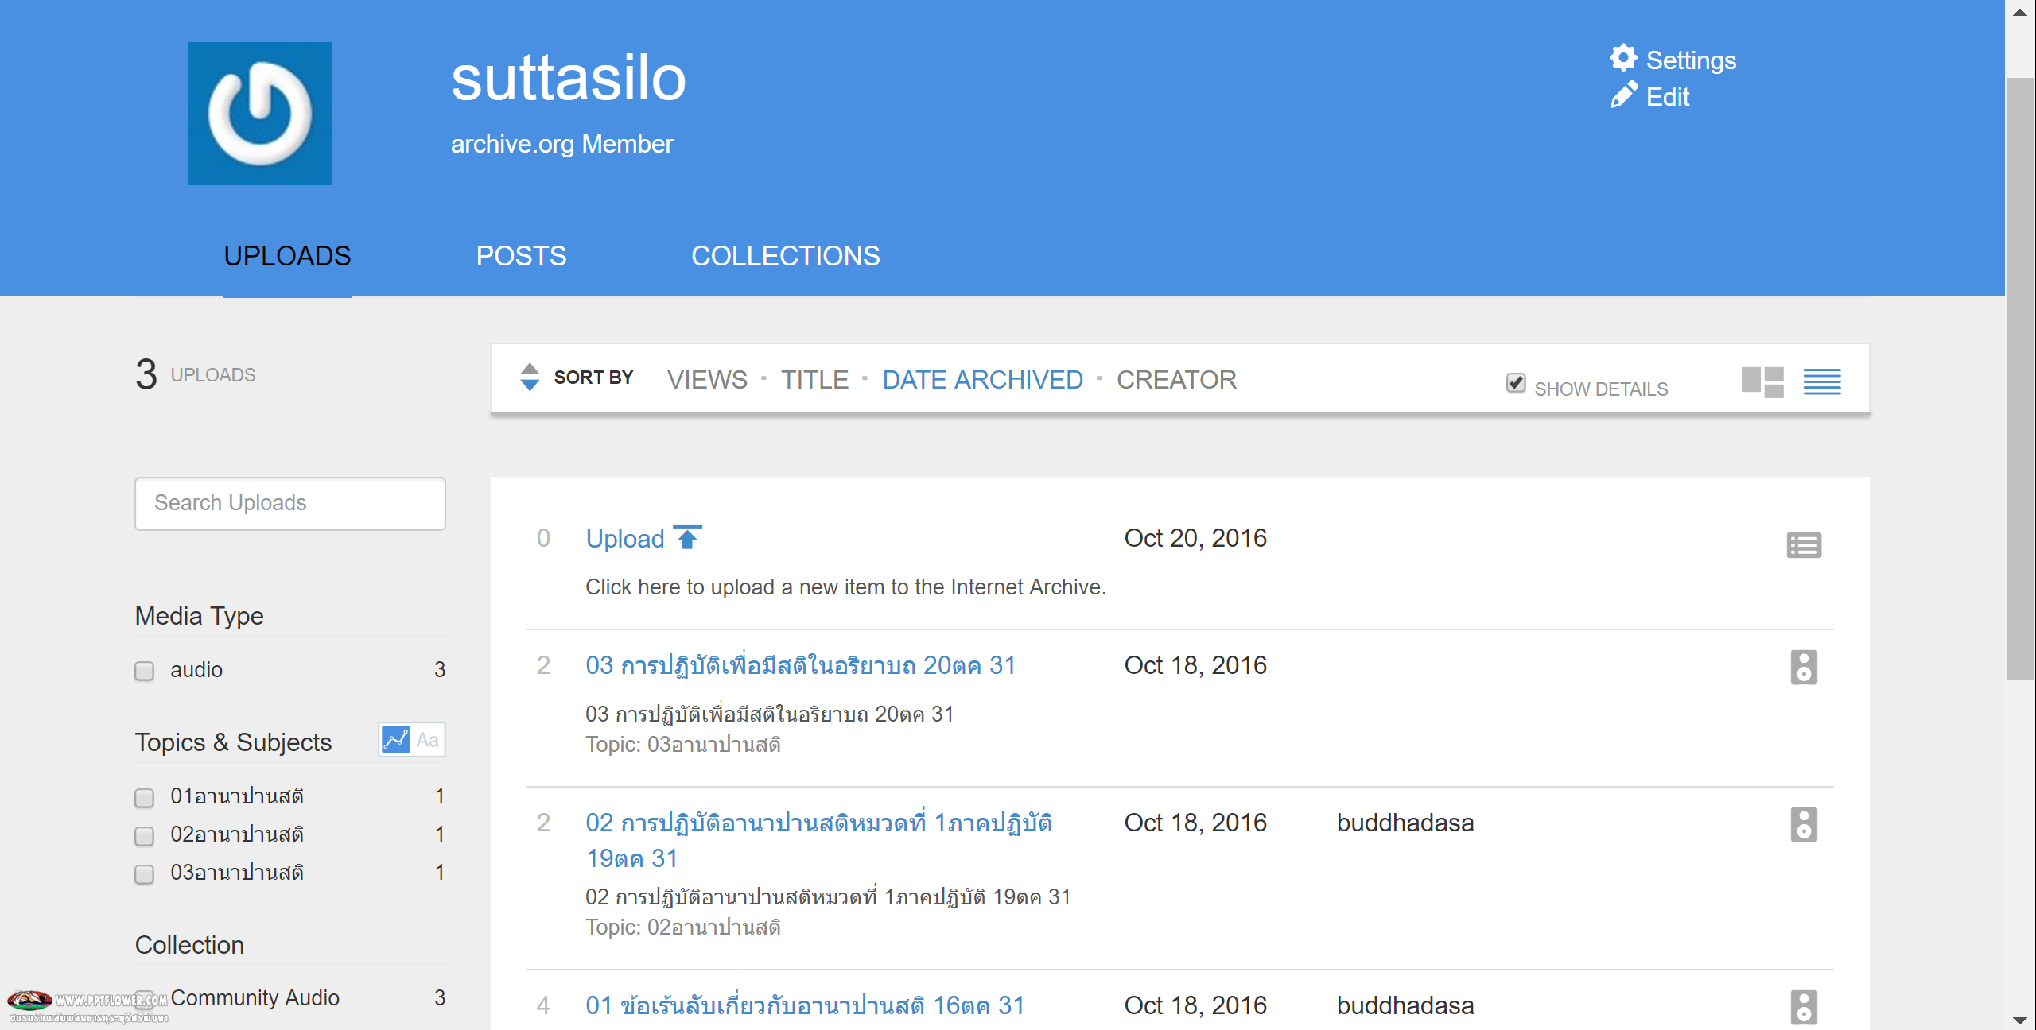Switch to the COLLECTIONS tab
Viewport: 2036px width, 1030px height.
785,256
